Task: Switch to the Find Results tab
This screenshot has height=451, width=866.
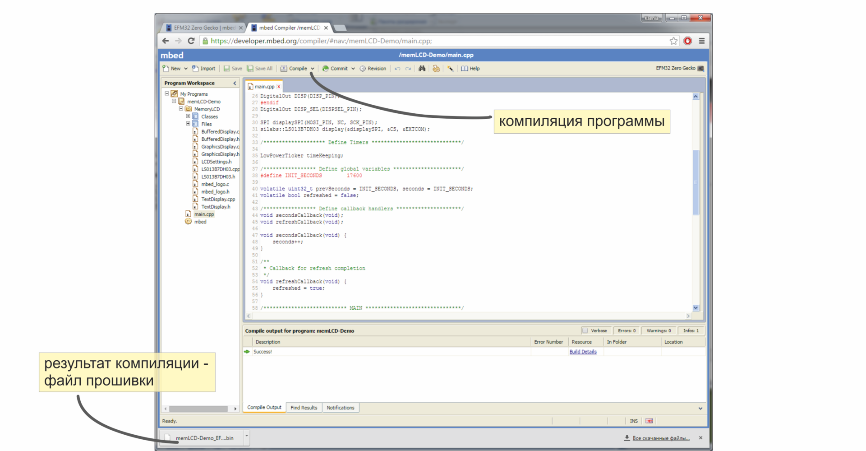Action: 304,408
